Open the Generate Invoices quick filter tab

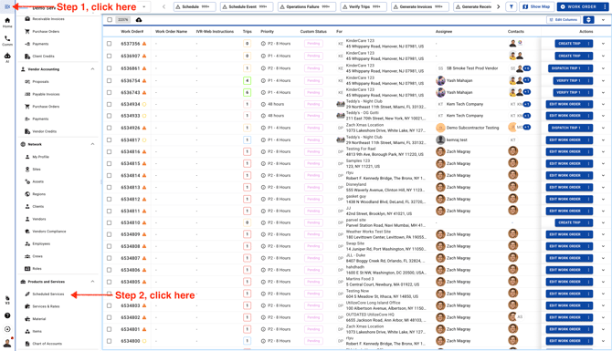[420, 6]
